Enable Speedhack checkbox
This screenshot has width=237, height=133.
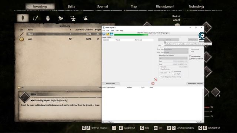[190, 59]
